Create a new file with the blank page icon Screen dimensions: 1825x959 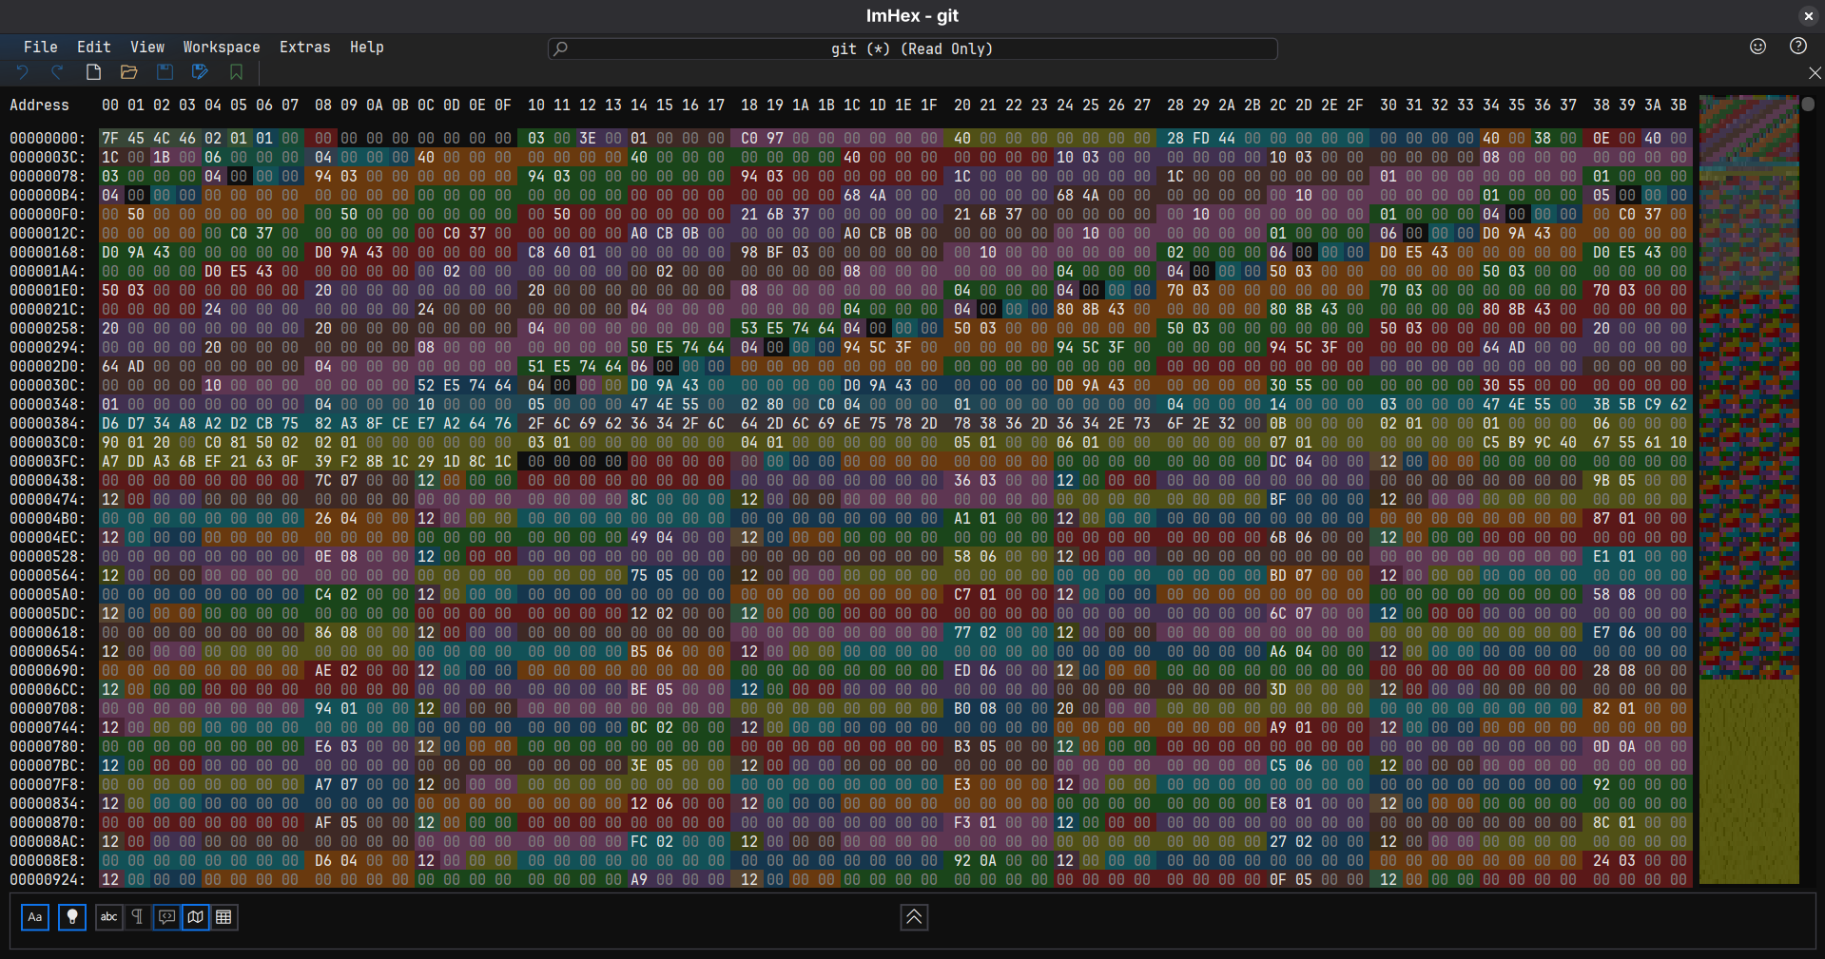[x=93, y=72]
